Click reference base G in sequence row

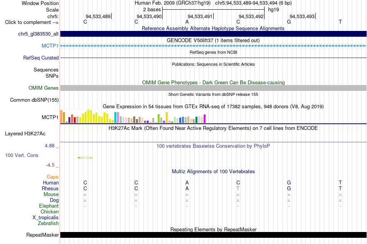pos(289,22)
